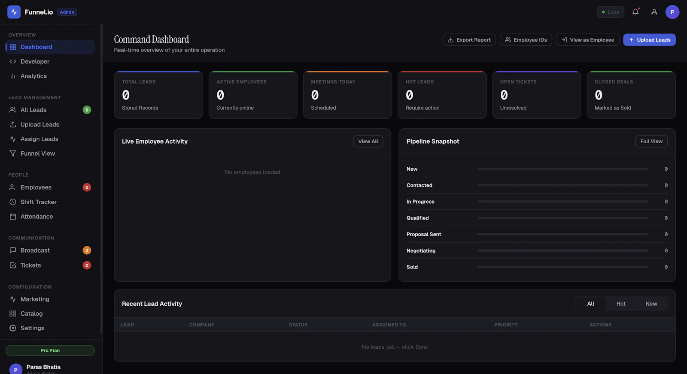Screen dimensions: 687x374
Task: Click the New pipeline progress bar
Action: [562, 169]
